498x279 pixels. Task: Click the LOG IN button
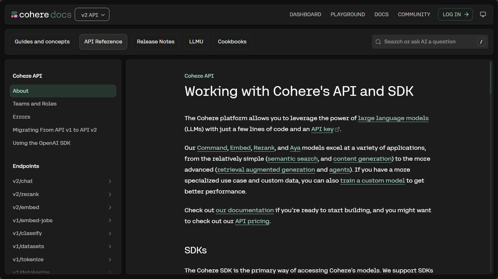click(x=455, y=14)
